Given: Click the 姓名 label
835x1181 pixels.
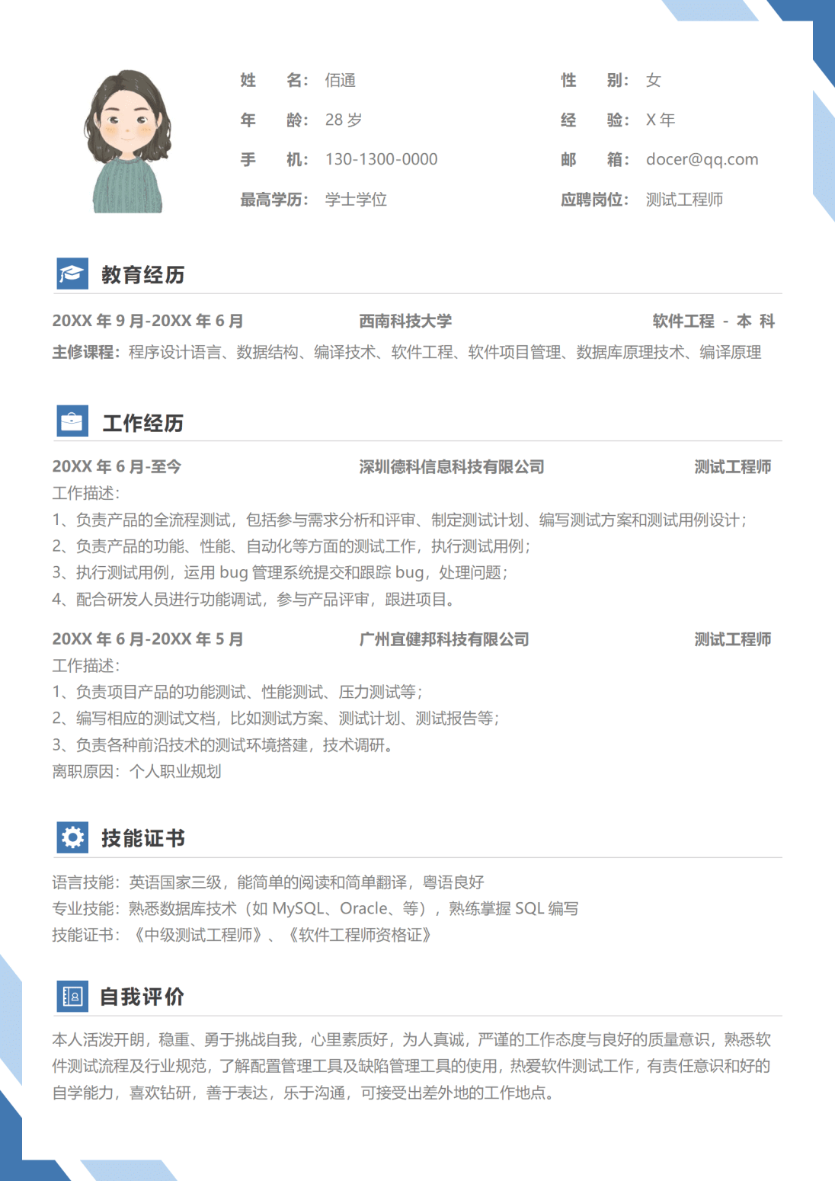Looking at the screenshot, I should 274,80.
